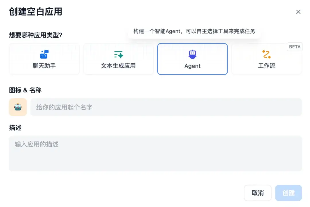Screen dimensions: 310x207
Task: Click the 取消 cancel button
Action: point(257,193)
